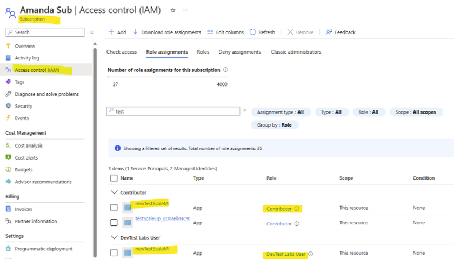Select Access control (IAM) in sidebar
454x259 pixels.
click(37, 70)
